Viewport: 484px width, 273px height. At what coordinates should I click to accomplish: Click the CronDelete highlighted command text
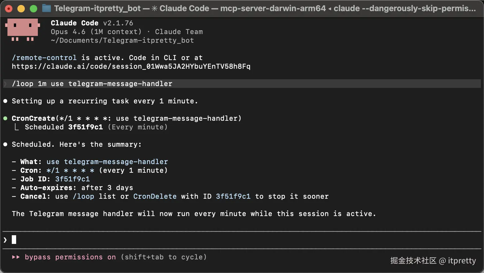(x=155, y=196)
